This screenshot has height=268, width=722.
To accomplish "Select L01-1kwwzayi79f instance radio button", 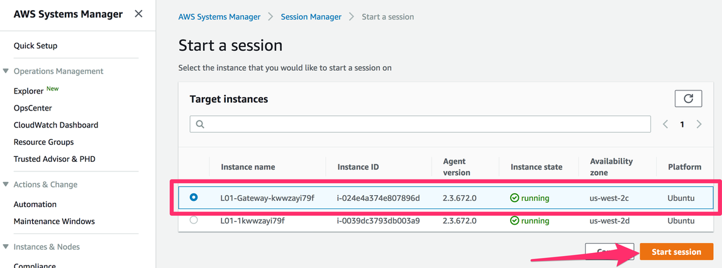I will [x=194, y=220].
